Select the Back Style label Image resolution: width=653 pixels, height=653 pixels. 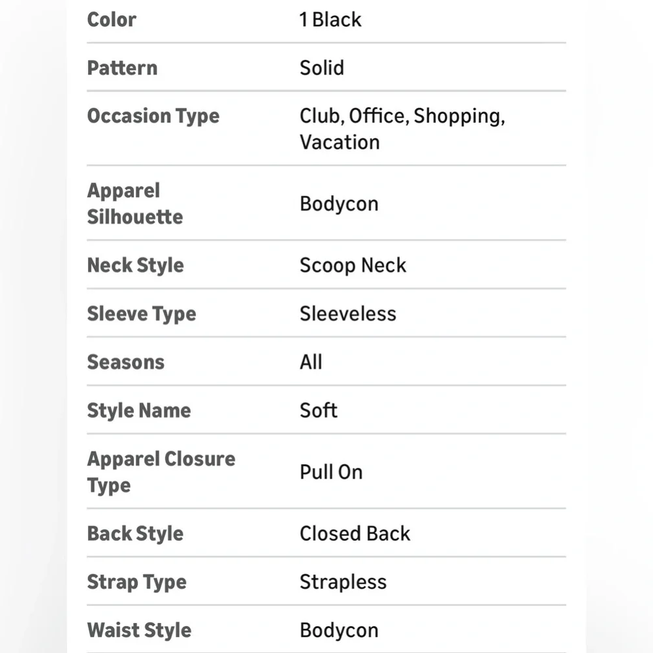pos(135,534)
